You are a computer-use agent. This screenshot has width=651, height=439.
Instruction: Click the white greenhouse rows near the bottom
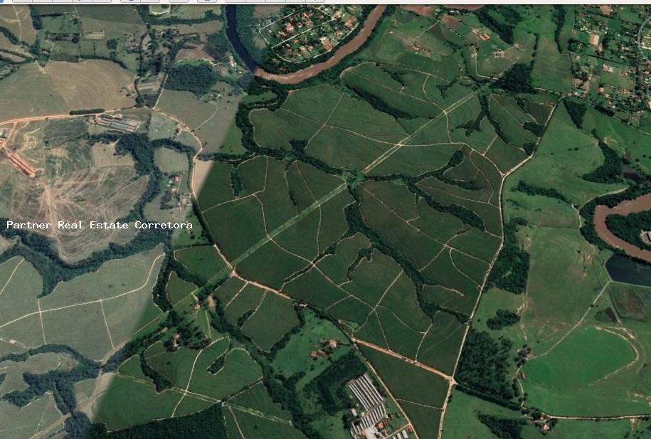tap(369, 405)
